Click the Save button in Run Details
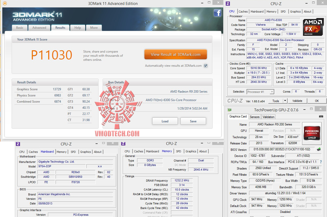This screenshot has width=327, height=217. (193, 121)
